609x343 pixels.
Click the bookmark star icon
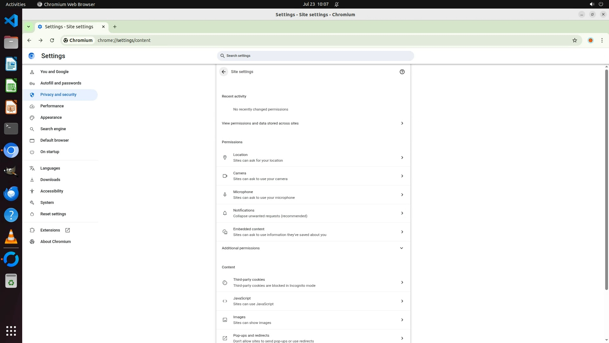click(574, 40)
